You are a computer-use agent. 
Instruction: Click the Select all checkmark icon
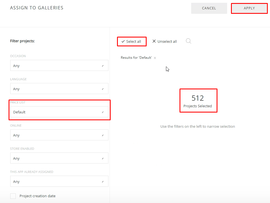point(123,41)
